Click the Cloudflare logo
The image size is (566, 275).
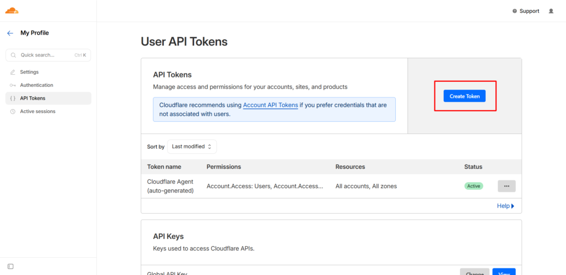[x=12, y=11]
